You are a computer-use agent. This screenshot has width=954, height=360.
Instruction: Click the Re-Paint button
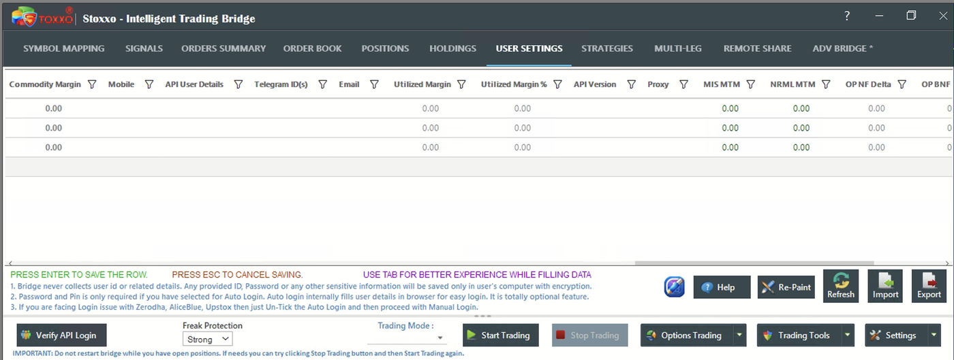[x=786, y=287]
